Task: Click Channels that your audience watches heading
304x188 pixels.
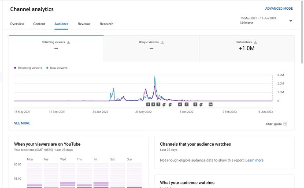Action: click(196, 144)
